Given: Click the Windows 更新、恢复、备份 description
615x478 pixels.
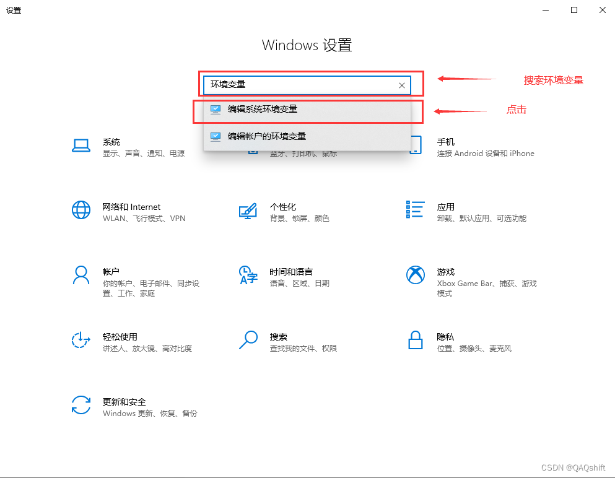Looking at the screenshot, I should tap(150, 414).
